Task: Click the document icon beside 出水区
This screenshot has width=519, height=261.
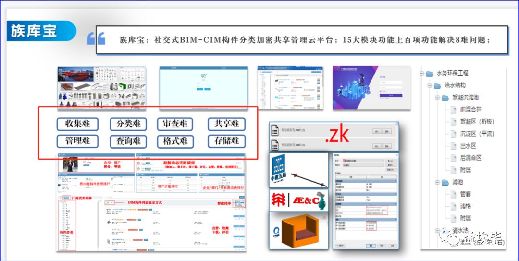Action: [x=454, y=146]
